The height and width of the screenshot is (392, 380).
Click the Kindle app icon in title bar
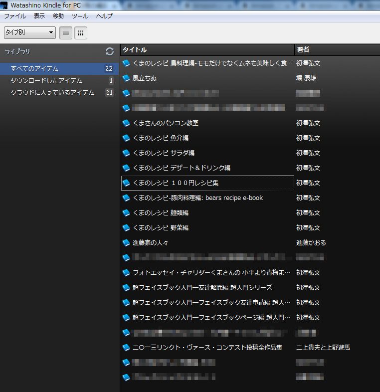coord(4,5)
